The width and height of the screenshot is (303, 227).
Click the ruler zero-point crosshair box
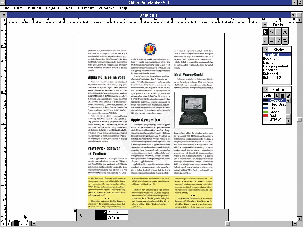[x=4, y=20]
